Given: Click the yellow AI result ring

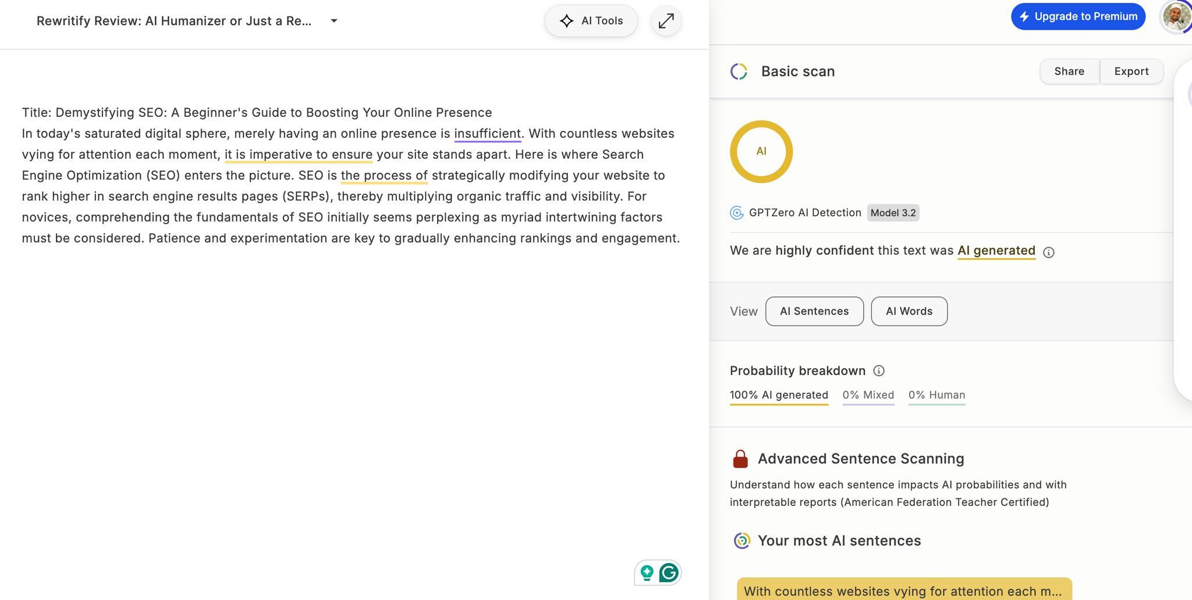Looking at the screenshot, I should click(761, 152).
